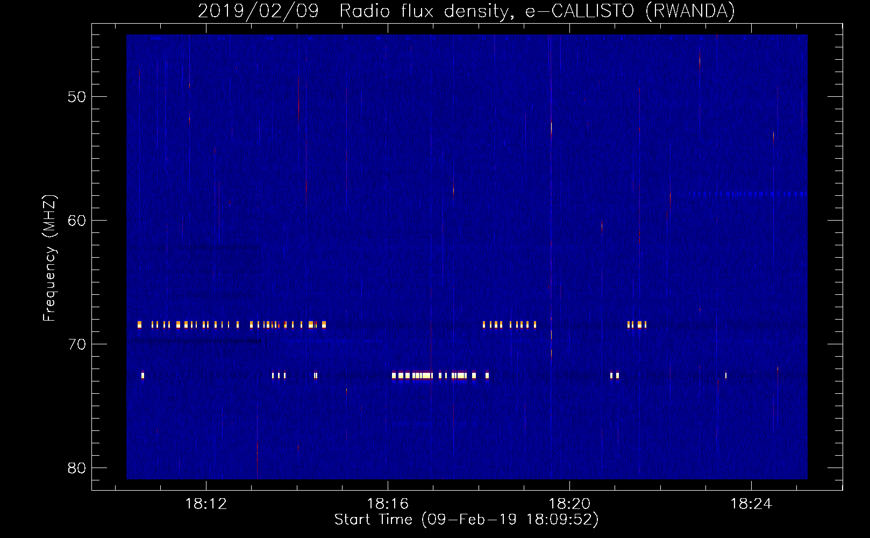Screen dimensions: 870x538
Task: Click the 70 frequency tick label
Action: pyautogui.click(x=77, y=344)
